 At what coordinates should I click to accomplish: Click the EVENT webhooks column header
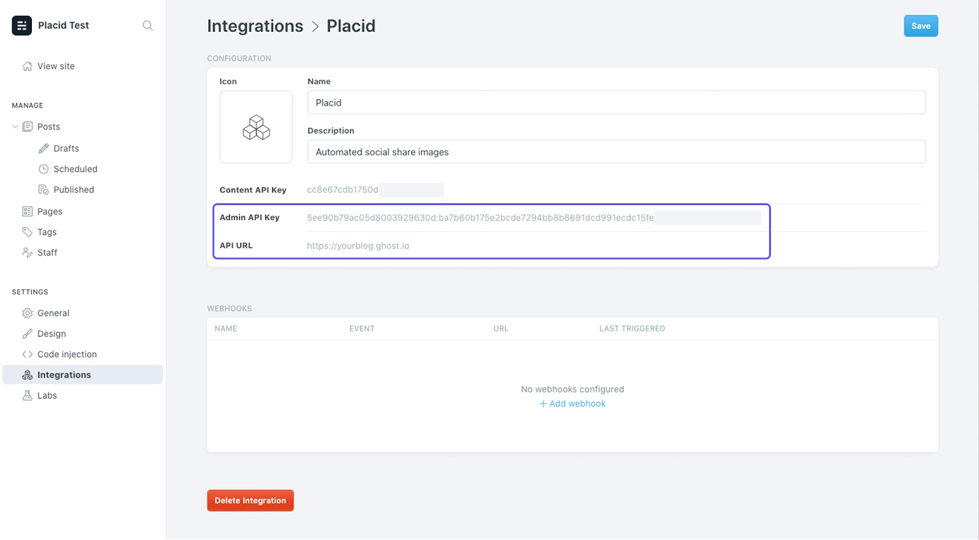pos(362,329)
